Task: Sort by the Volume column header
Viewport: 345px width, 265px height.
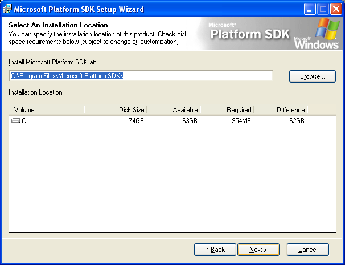Action: [x=47, y=109]
